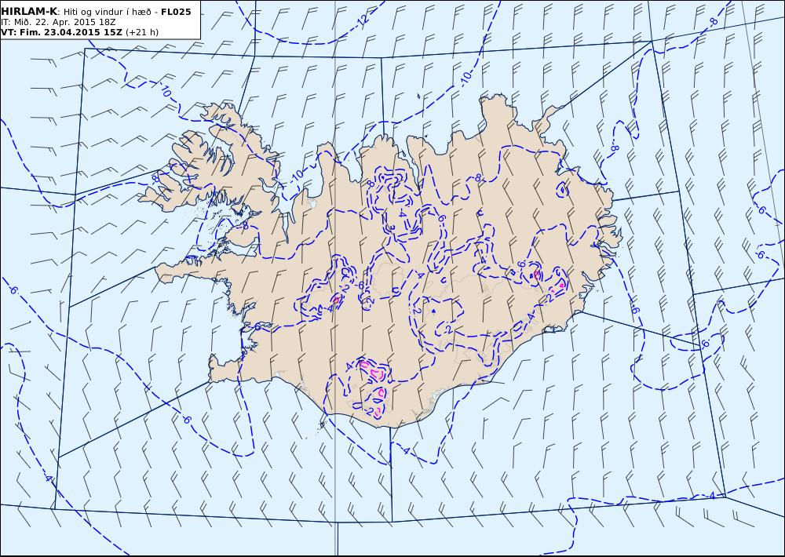Click the '(+21 h)' forecast offset text
This screenshot has height=557, width=785.
pos(142,32)
